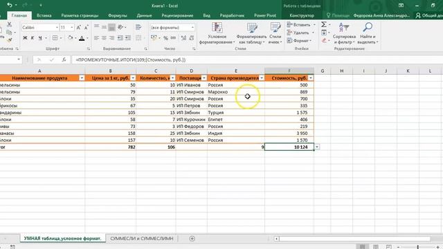Toggle Bottom Align (highlighted)
This screenshot has height=249, width=443.
point(111,27)
